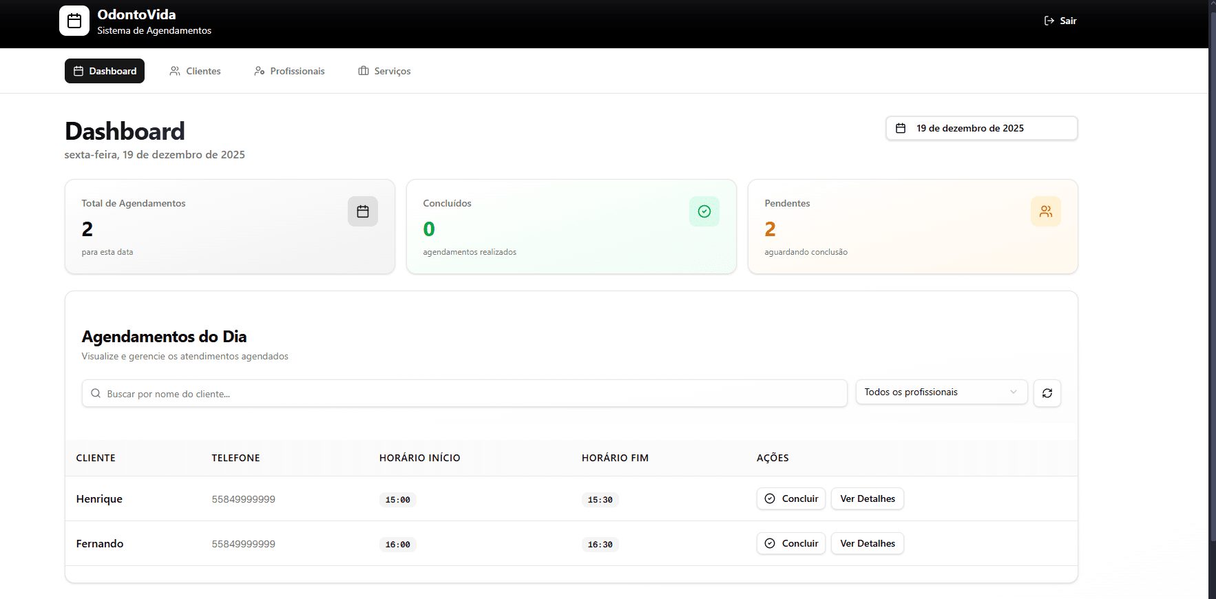1216x599 pixels.
Task: Go to the Profissionais tab
Action: (289, 71)
